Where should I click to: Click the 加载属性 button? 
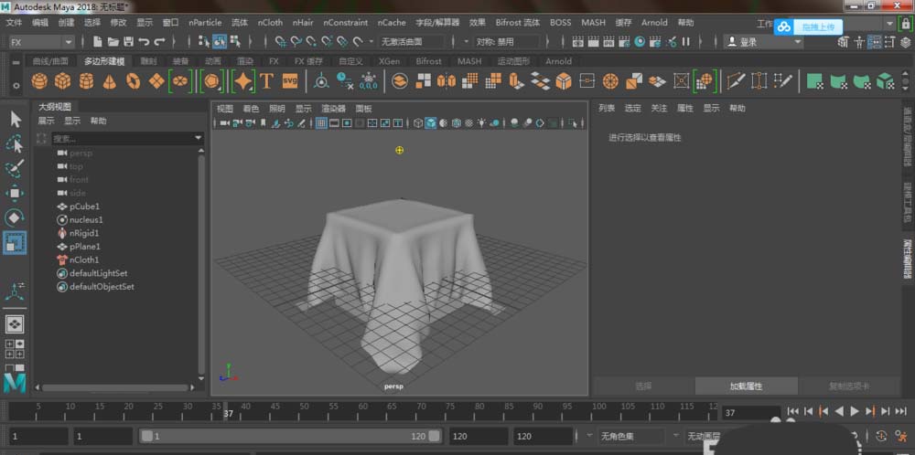tap(746, 386)
